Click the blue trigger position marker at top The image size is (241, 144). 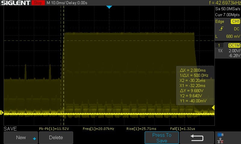pyautogui.click(x=109, y=7)
